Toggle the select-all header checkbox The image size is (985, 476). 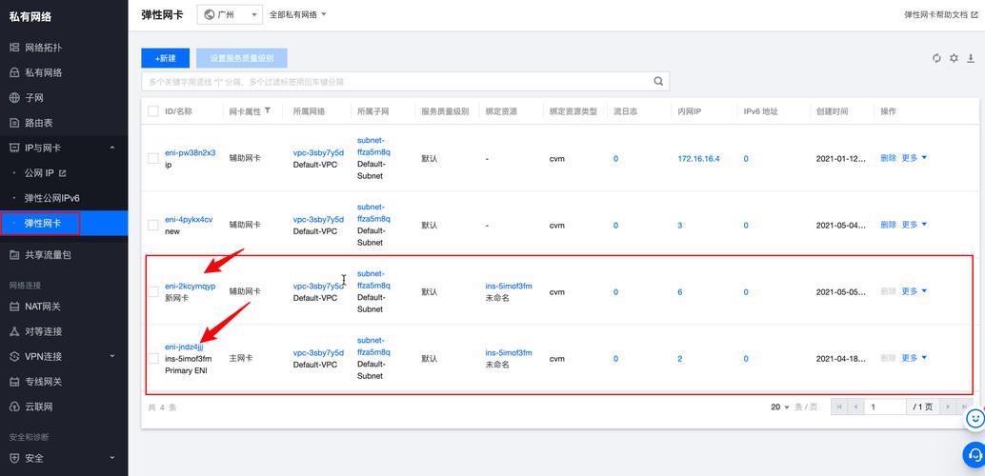[x=153, y=111]
